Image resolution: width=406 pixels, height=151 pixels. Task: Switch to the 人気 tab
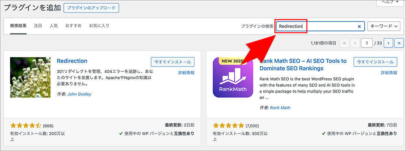[x=54, y=26]
